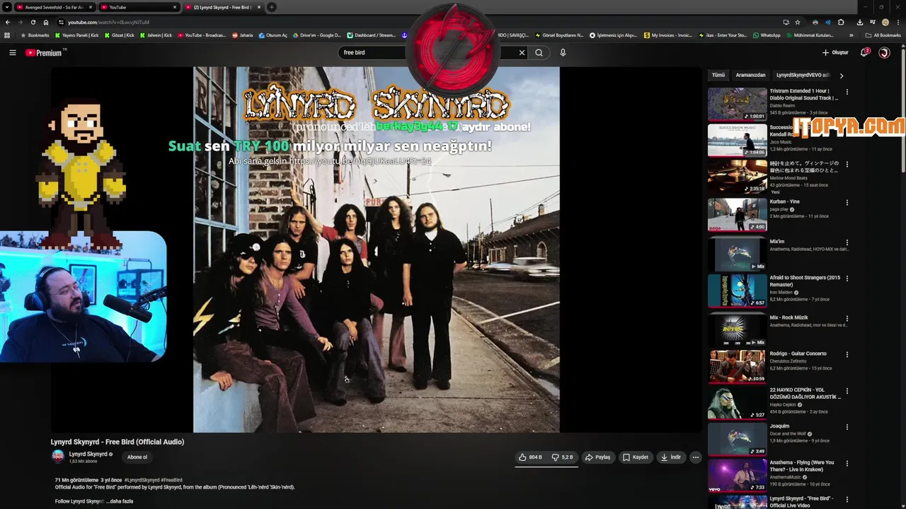Open Tristram Extended 1 Hour thumbnail
This screenshot has height=509, width=906.
point(737,104)
